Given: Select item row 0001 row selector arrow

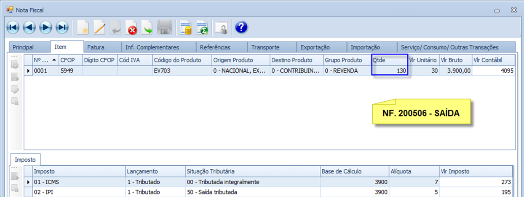Looking at the screenshot, I should [28, 71].
